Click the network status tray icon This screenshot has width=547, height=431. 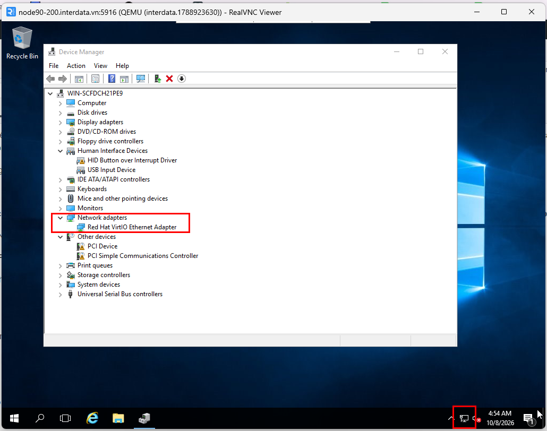[x=464, y=418]
